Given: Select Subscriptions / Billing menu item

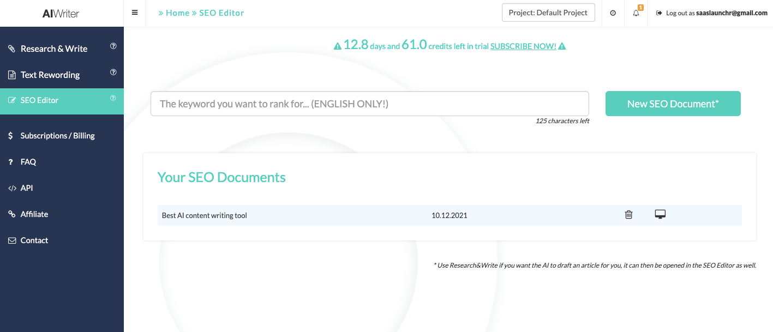Looking at the screenshot, I should coord(57,136).
